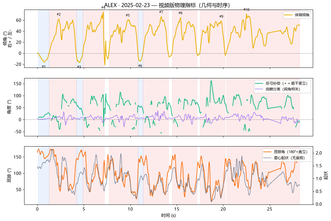Select the 重心起伏 legend entry
The height and width of the screenshot is (221, 331).
tap(284, 158)
